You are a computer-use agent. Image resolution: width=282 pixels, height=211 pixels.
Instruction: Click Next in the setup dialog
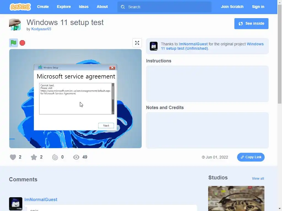pos(106,126)
